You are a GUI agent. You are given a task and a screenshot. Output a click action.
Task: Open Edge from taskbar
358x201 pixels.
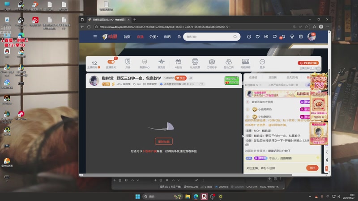tap(196, 197)
